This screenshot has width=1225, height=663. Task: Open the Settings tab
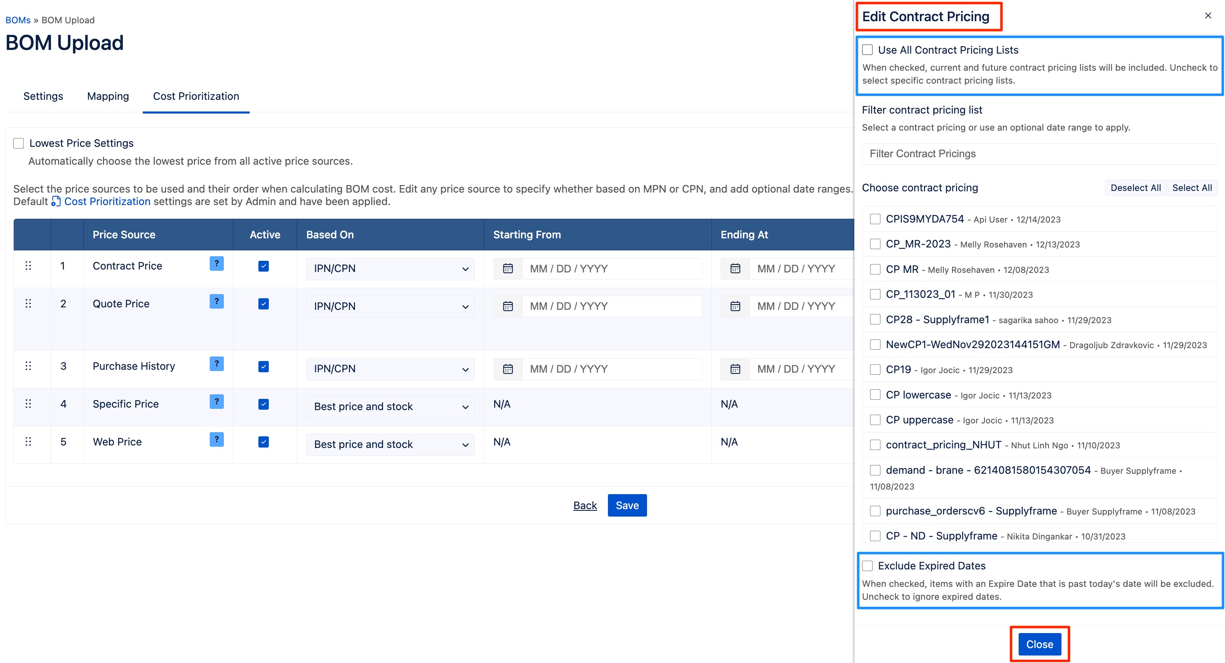click(43, 96)
